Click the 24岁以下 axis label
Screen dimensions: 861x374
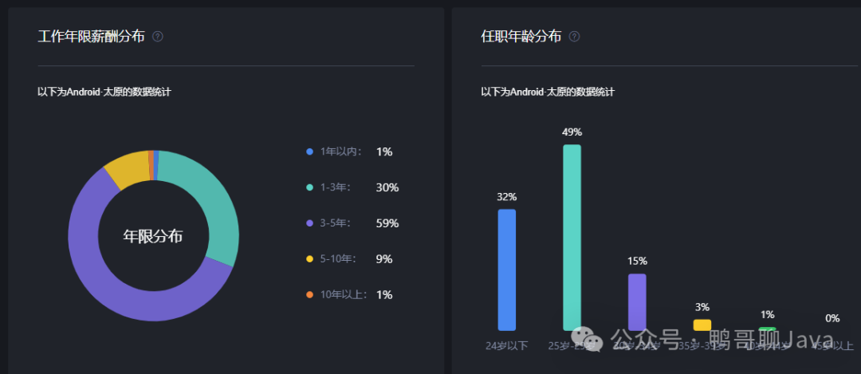pyautogui.click(x=507, y=346)
